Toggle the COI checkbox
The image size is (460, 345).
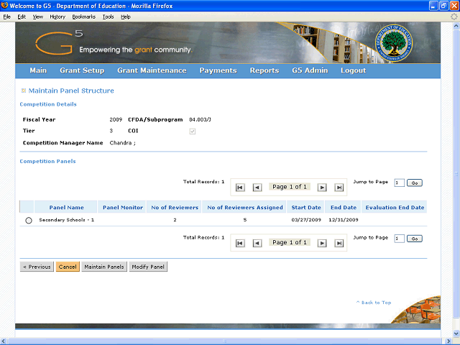coord(192,131)
